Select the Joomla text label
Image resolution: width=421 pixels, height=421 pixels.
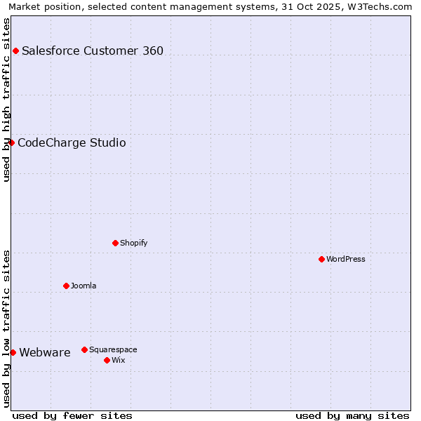coord(83,286)
